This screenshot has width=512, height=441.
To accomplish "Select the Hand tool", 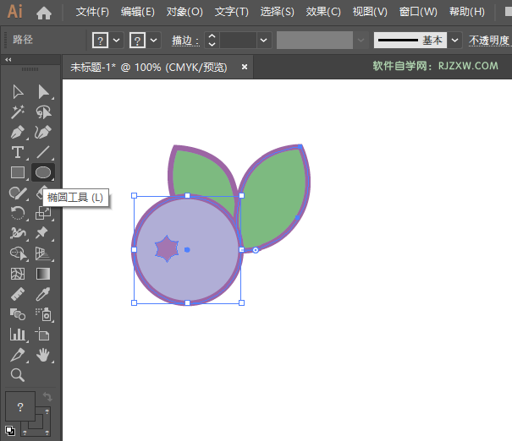I will (x=43, y=355).
